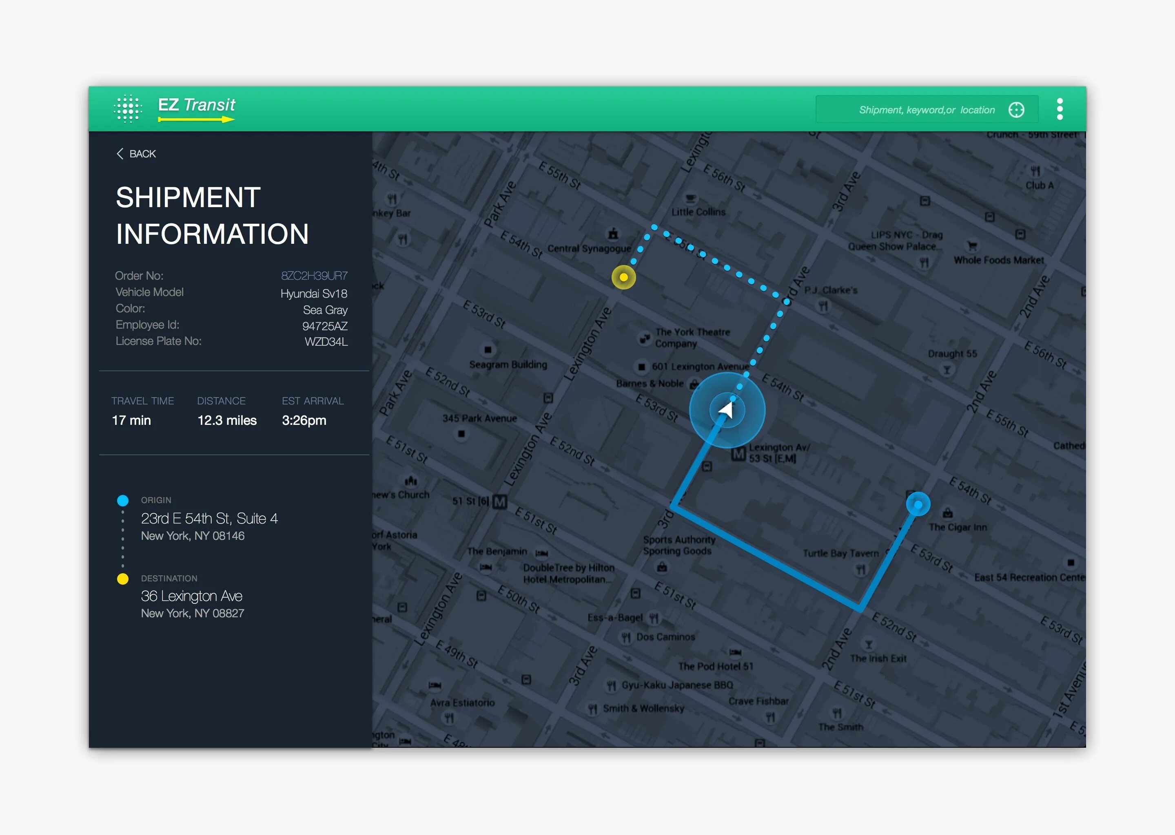Click the DoubleTree by Hilton map label
This screenshot has width=1175, height=835.
click(568, 573)
